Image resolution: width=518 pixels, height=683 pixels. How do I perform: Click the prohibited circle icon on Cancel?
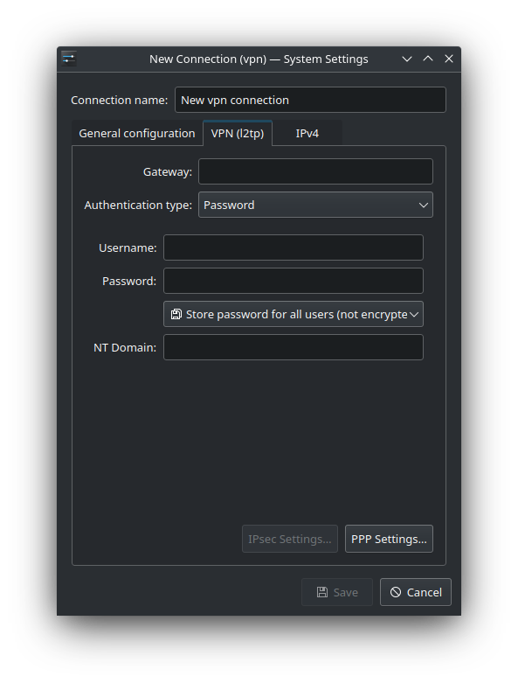coord(396,592)
